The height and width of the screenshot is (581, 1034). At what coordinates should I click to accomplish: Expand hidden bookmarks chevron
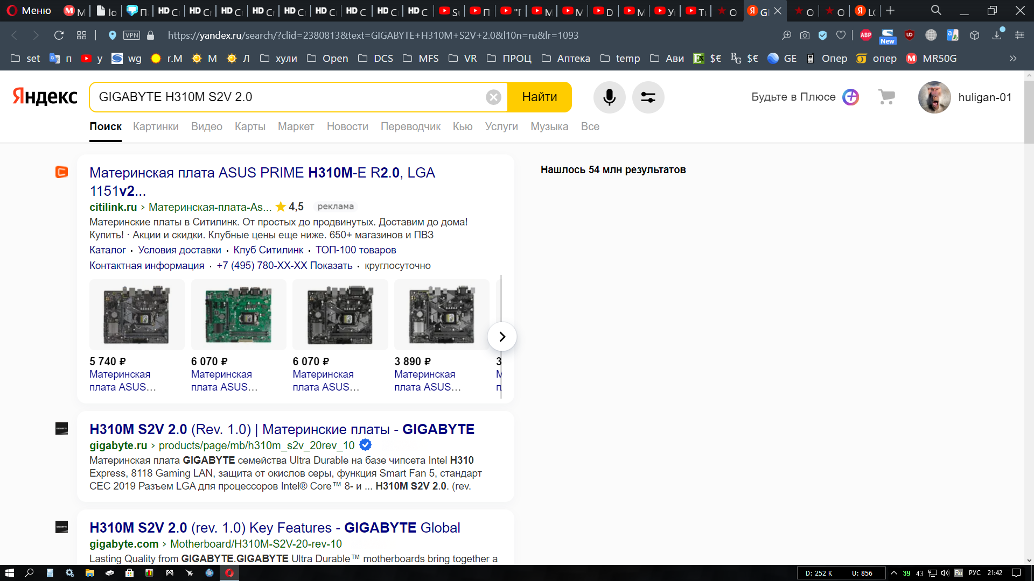tap(1013, 59)
